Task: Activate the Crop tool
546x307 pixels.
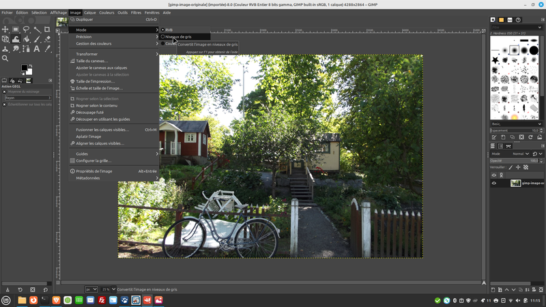Action: click(x=46, y=29)
